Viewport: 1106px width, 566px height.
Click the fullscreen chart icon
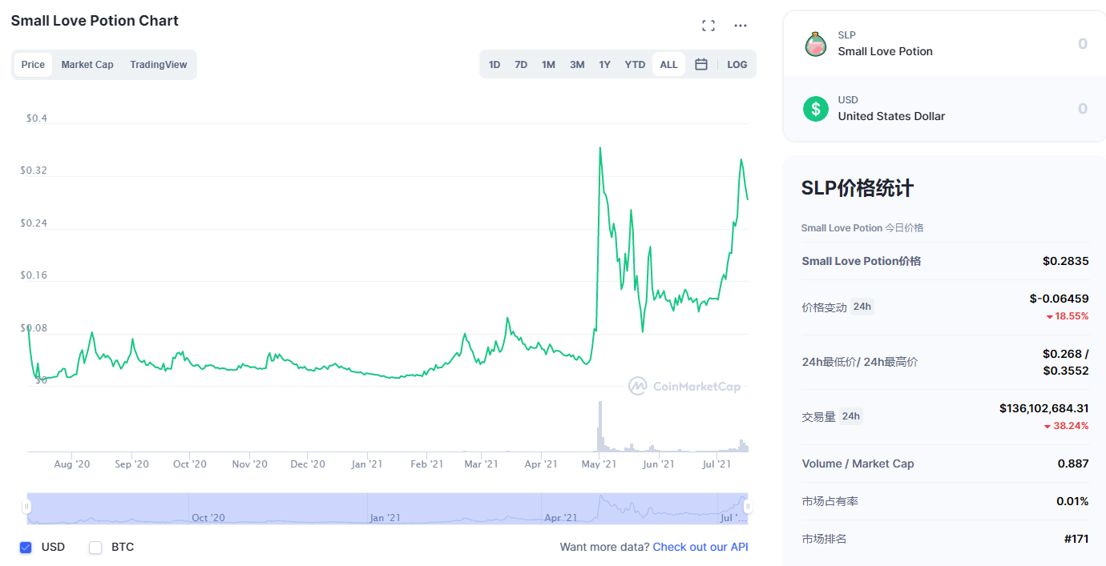tap(708, 26)
